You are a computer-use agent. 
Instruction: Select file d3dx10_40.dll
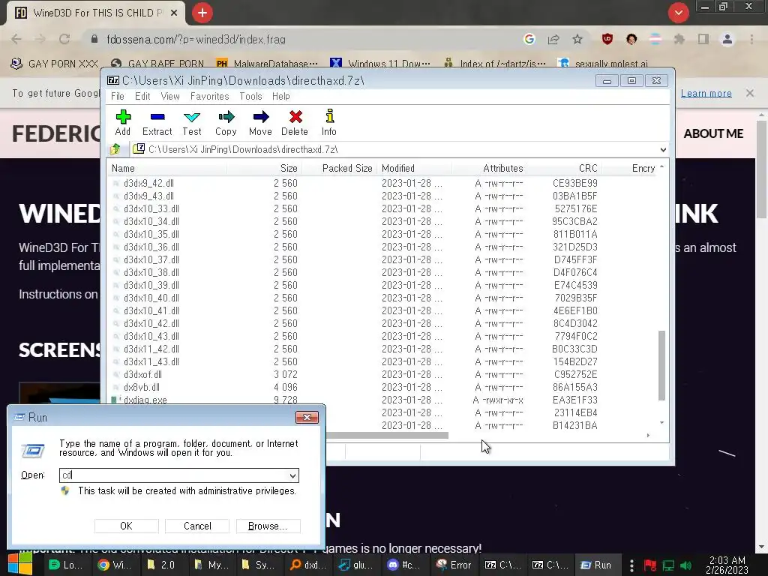click(151, 298)
